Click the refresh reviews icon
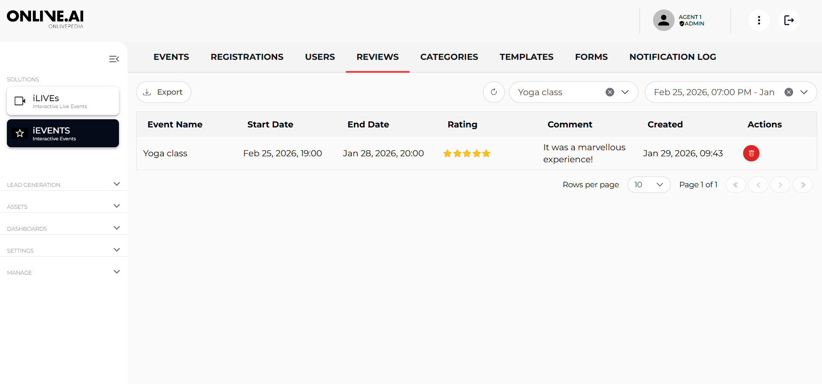The width and height of the screenshot is (822, 384). point(494,92)
